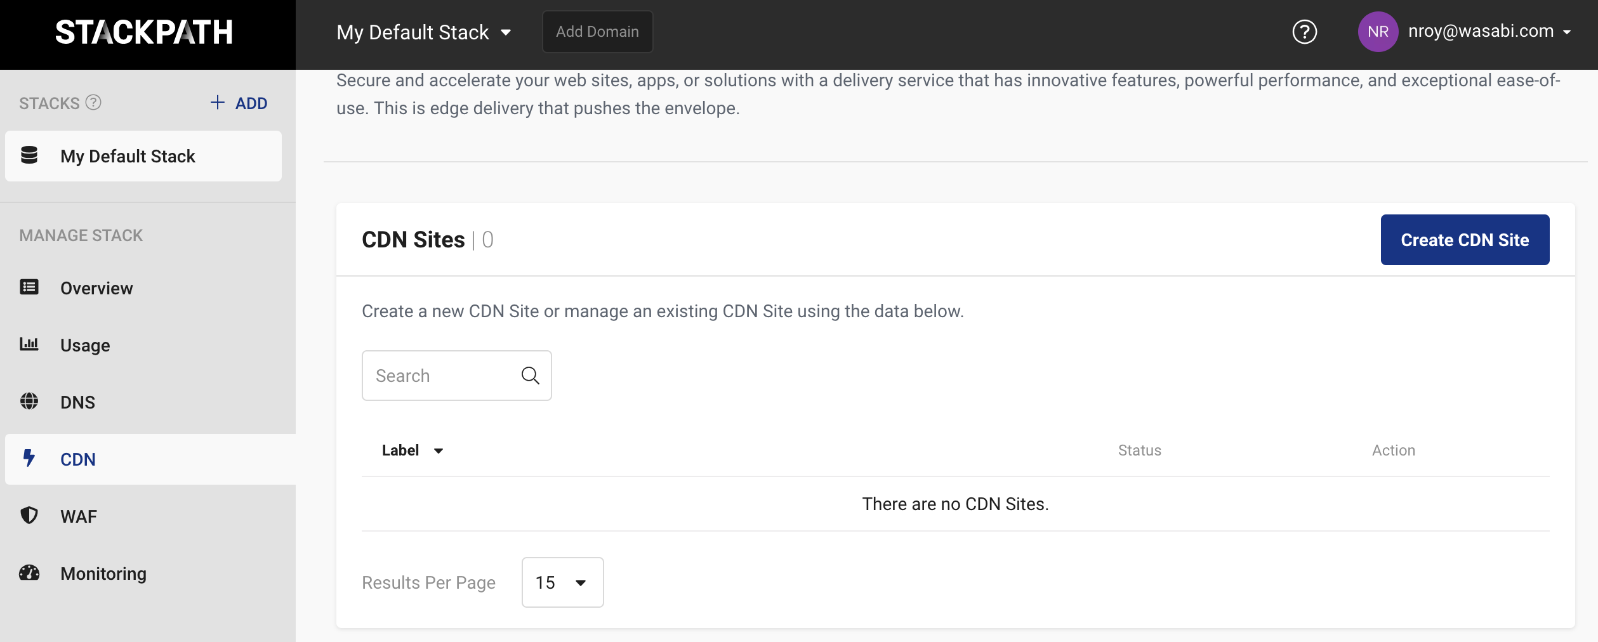Click the Stacks help info icon
This screenshot has height=642, width=1598.
93,102
